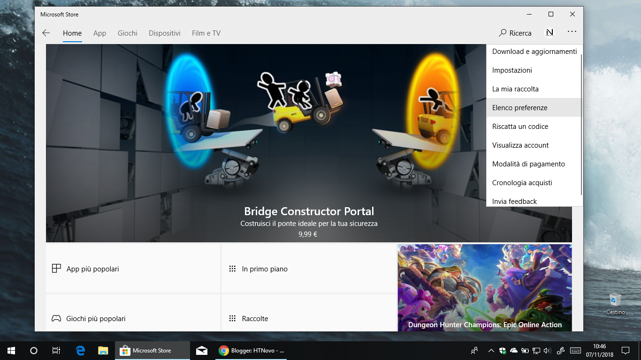Open the Home tab

coord(72,33)
